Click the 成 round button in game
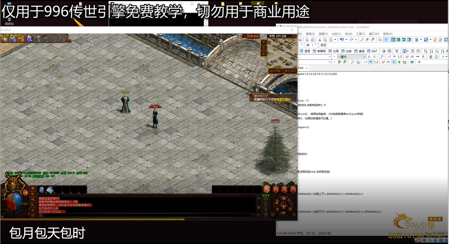 (x=284, y=189)
